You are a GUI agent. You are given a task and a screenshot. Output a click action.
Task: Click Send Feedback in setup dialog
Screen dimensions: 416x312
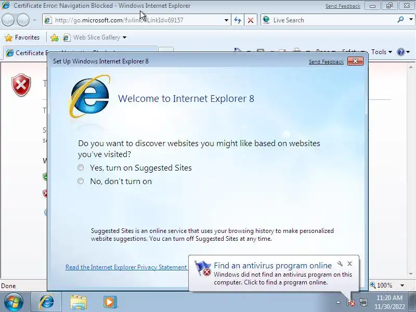click(326, 61)
